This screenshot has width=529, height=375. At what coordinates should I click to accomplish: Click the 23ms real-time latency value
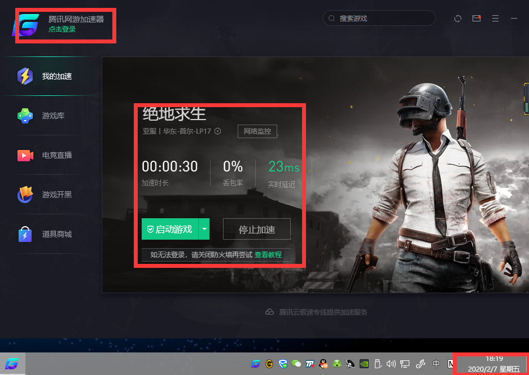(284, 166)
